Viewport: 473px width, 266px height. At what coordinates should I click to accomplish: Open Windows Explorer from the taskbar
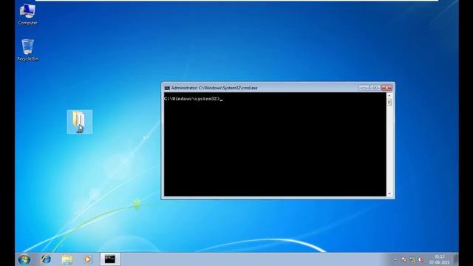tap(67, 259)
